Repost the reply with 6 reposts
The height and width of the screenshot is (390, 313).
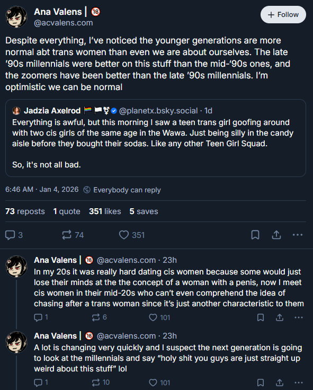click(99, 317)
